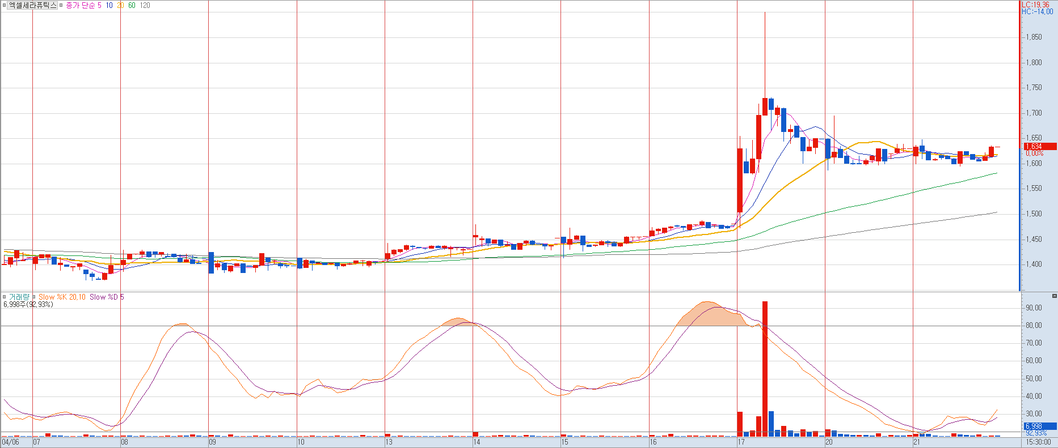Click the blue 92.93% value on indicator axis

tap(1036, 433)
